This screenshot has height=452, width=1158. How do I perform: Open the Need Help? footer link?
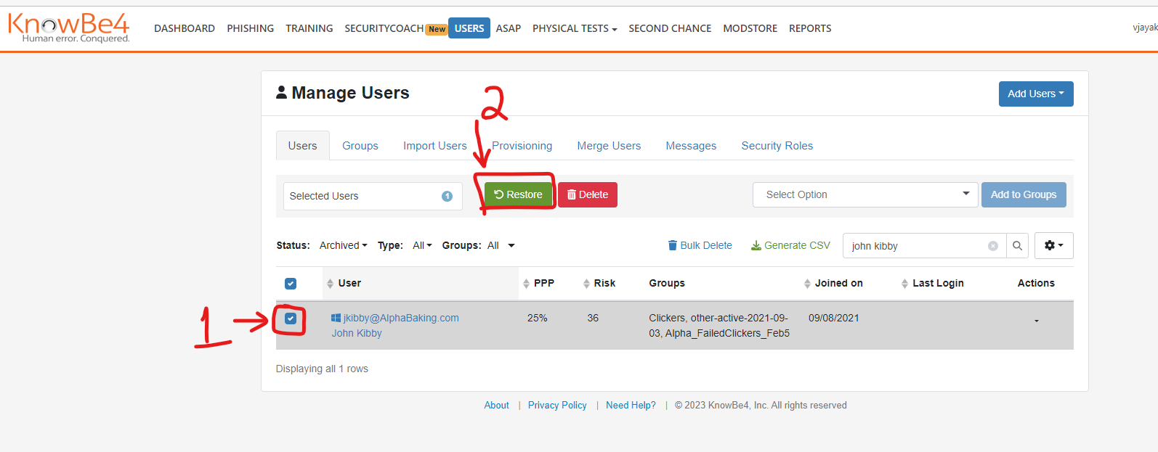(x=631, y=405)
